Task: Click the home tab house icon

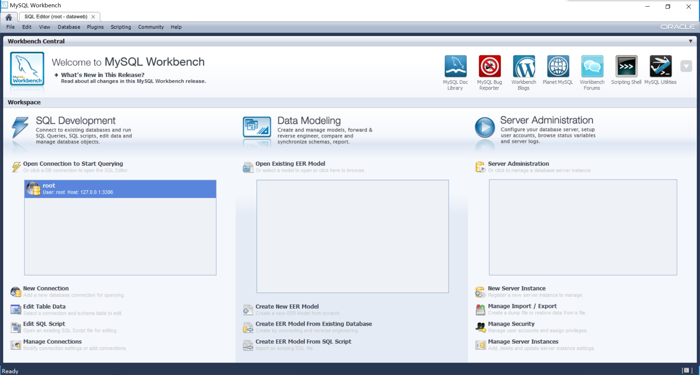Action: click(9, 17)
